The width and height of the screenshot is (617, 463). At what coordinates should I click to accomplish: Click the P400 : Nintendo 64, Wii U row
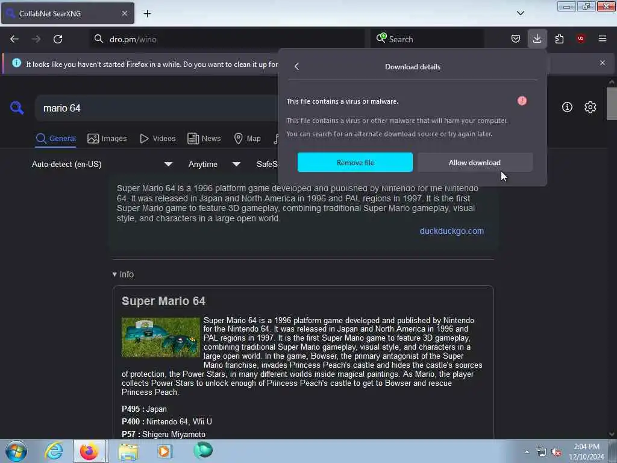167,421
